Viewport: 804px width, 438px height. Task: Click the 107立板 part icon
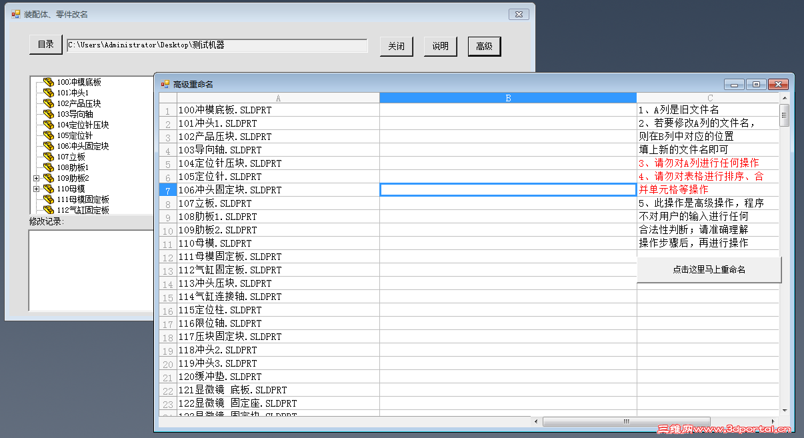tap(49, 157)
